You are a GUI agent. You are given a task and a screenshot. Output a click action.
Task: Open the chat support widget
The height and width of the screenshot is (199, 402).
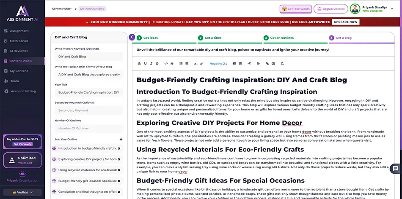coord(395,168)
